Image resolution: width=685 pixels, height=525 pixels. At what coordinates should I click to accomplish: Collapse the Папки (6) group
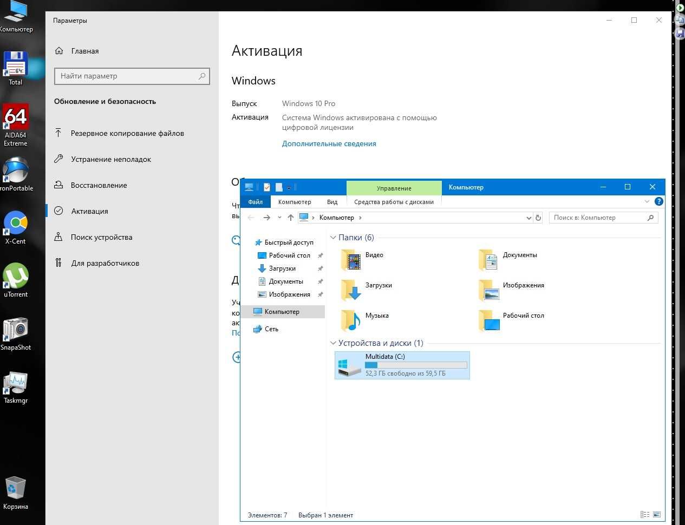333,238
